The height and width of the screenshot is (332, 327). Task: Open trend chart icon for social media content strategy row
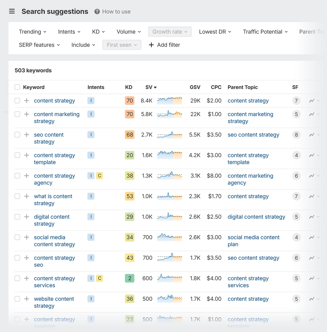click(x=312, y=237)
